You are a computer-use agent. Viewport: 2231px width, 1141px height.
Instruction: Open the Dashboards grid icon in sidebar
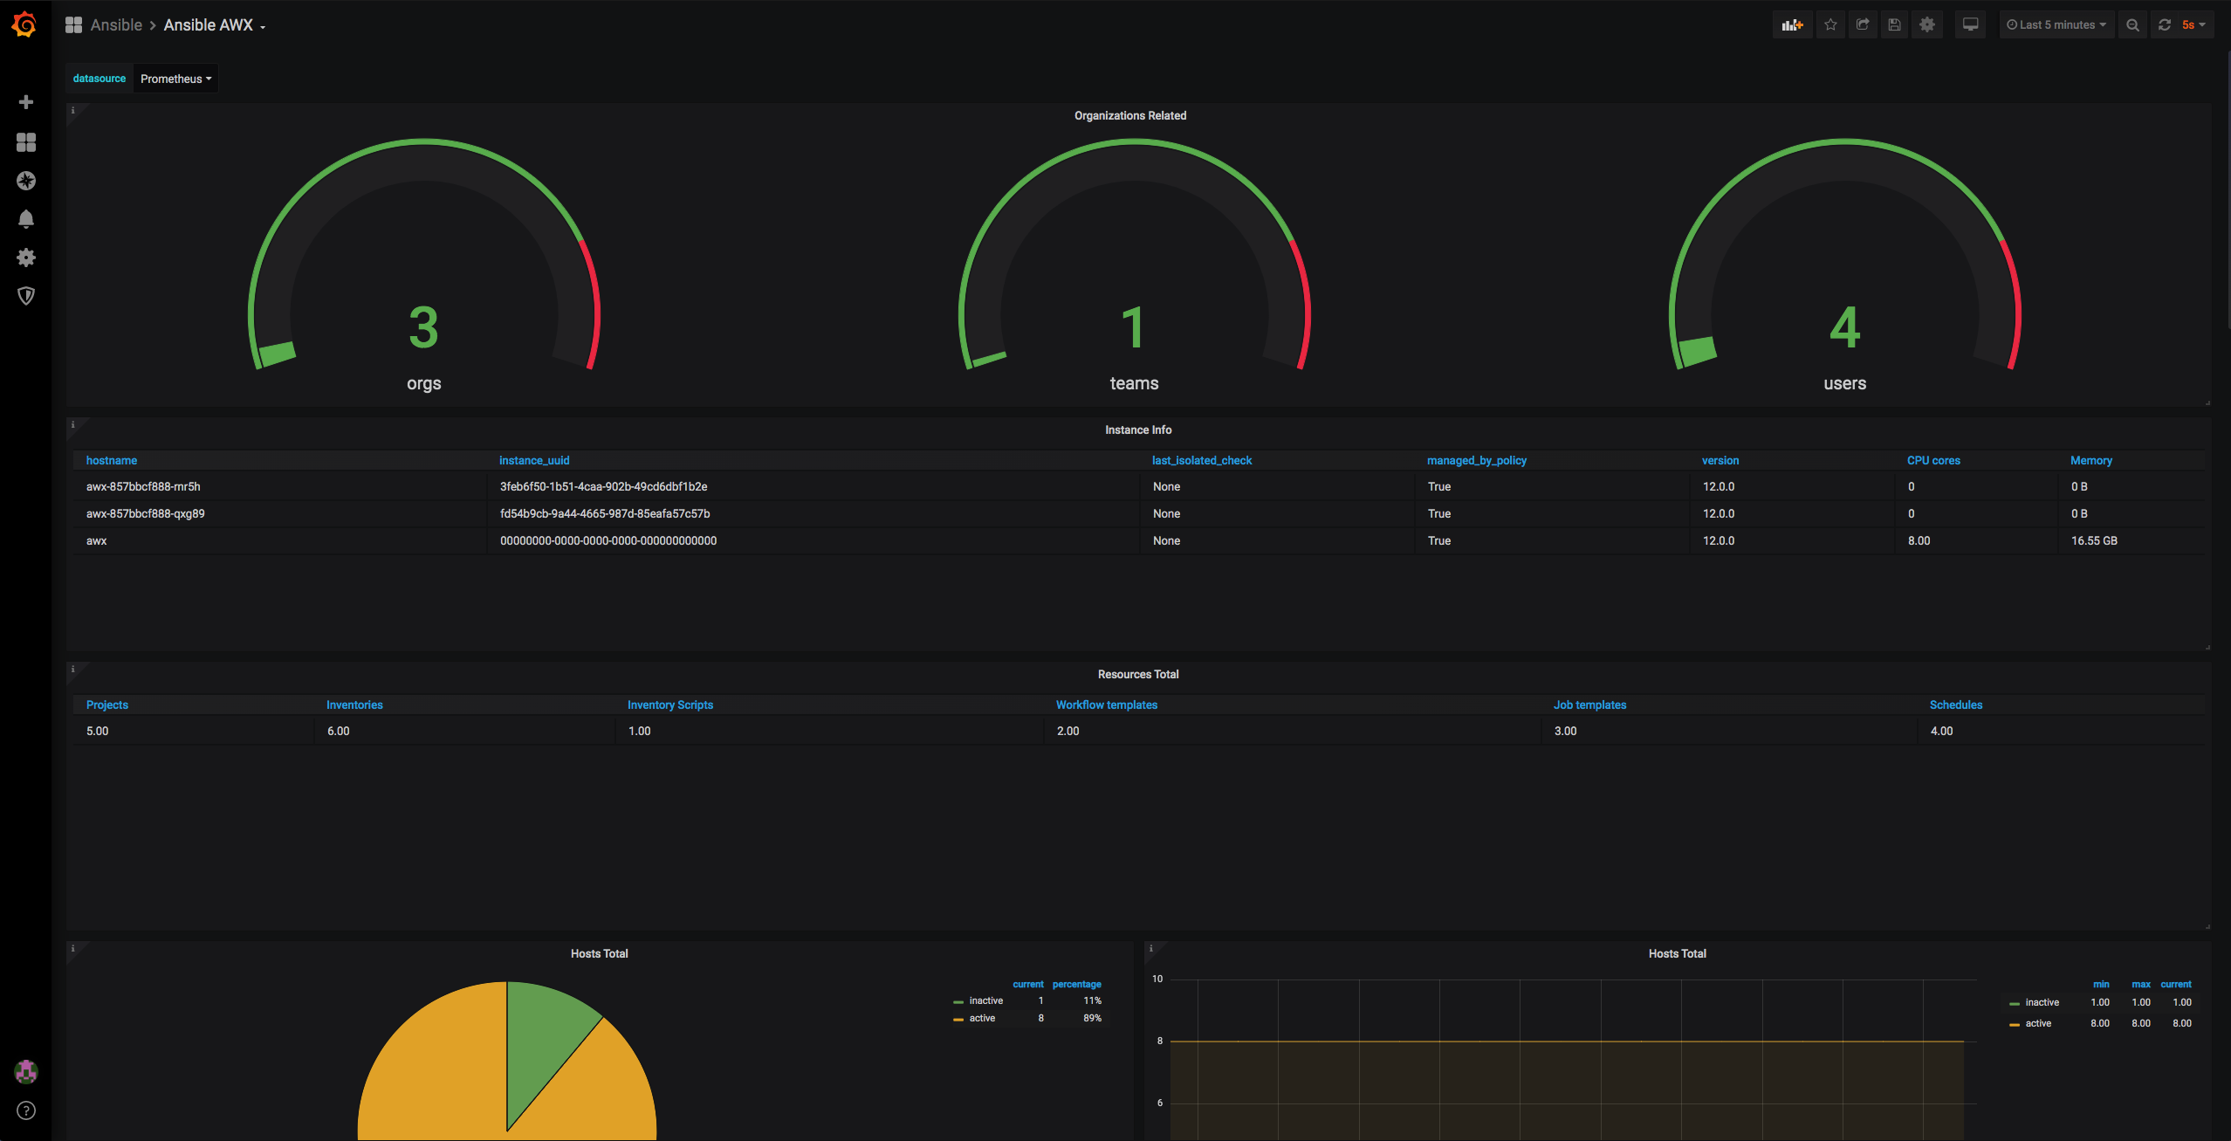26,142
